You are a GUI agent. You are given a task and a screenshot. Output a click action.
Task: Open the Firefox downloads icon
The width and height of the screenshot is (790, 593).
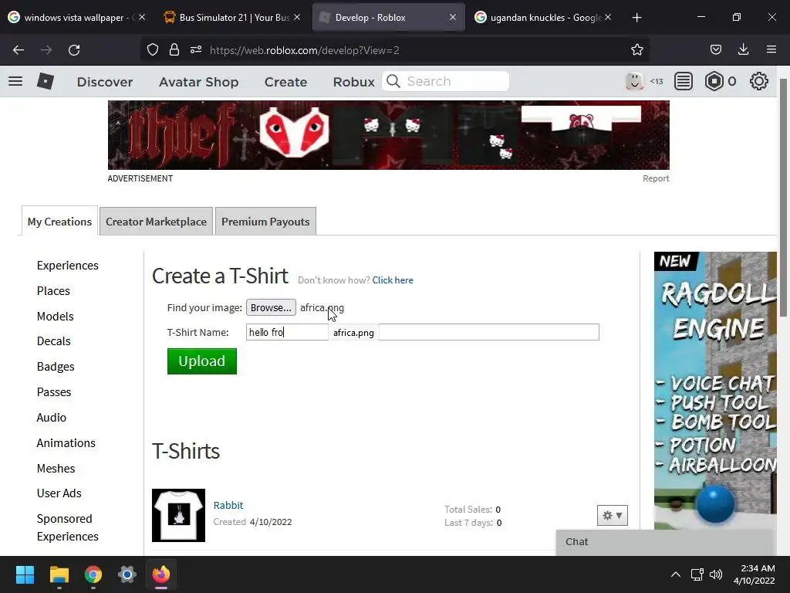743,50
